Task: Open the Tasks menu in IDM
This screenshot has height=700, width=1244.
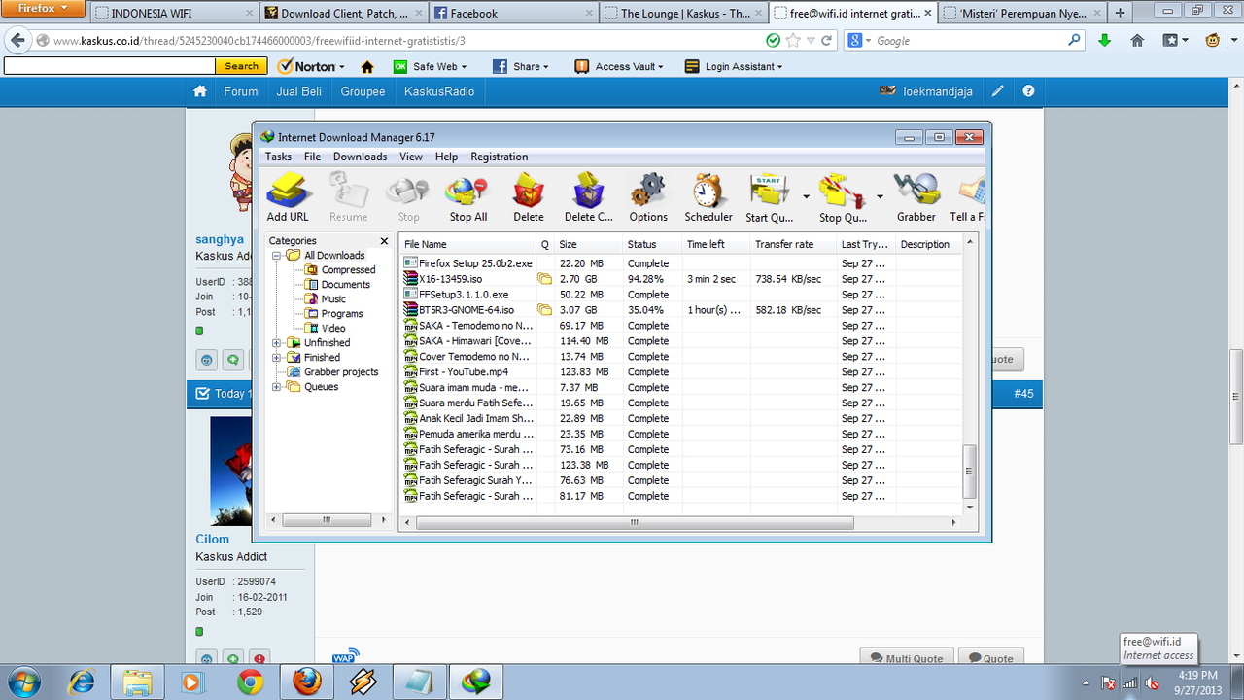Action: point(278,157)
